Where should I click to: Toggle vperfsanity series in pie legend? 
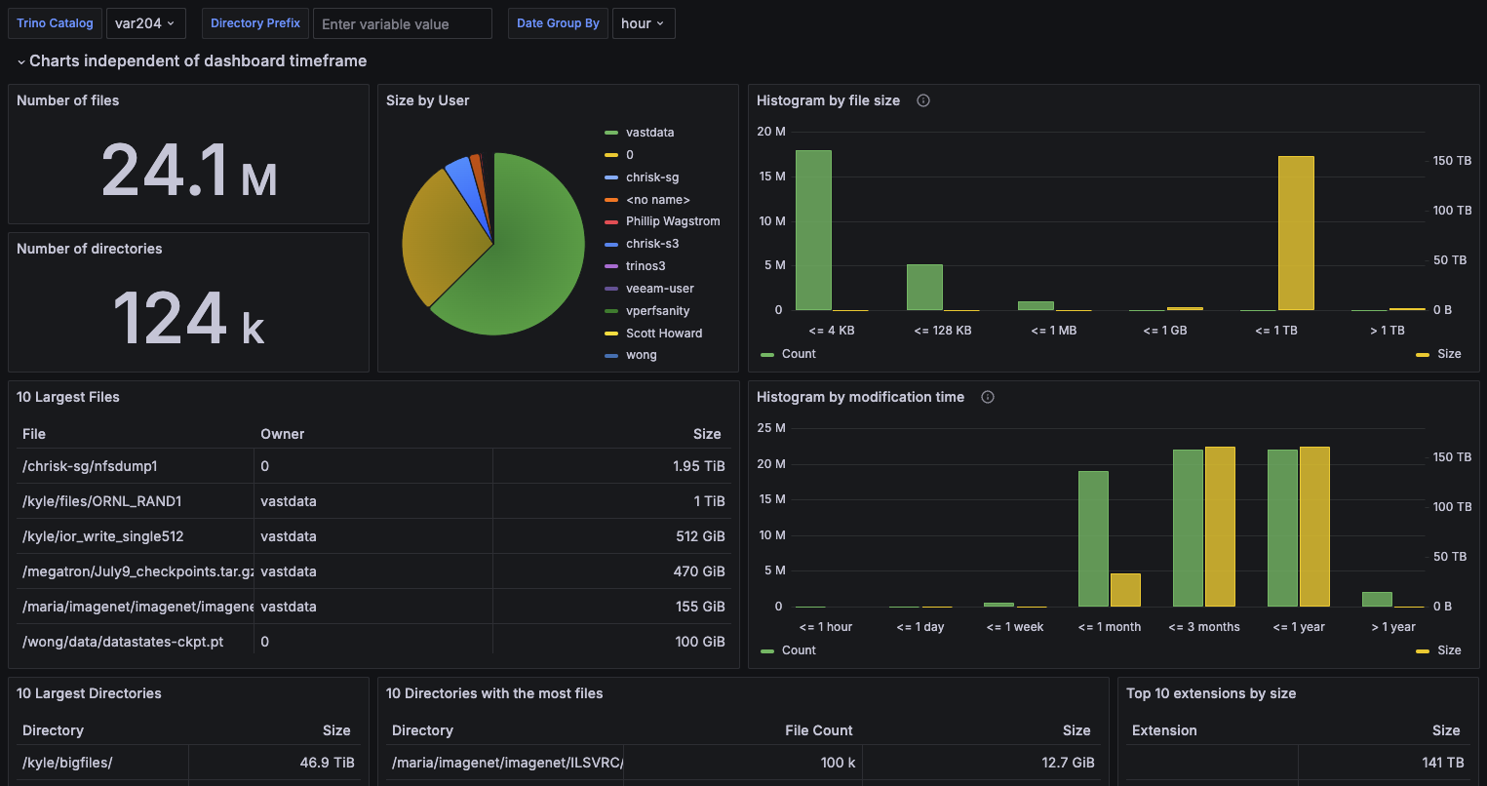coord(658,311)
